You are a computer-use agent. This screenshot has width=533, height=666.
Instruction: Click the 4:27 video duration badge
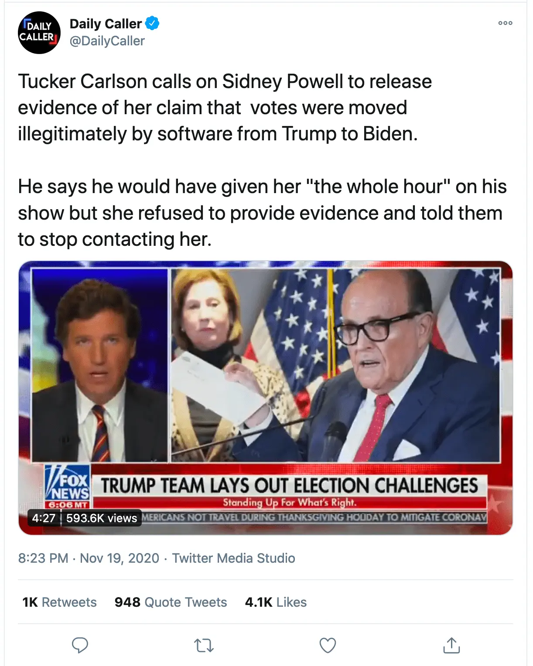pos(44,518)
